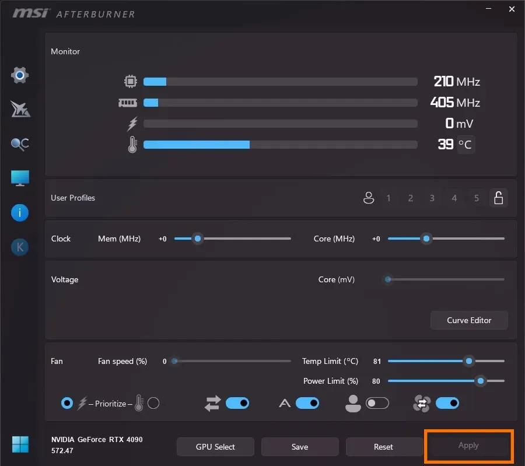Select temperature priority radio button
The width and height of the screenshot is (525, 466).
click(x=153, y=403)
